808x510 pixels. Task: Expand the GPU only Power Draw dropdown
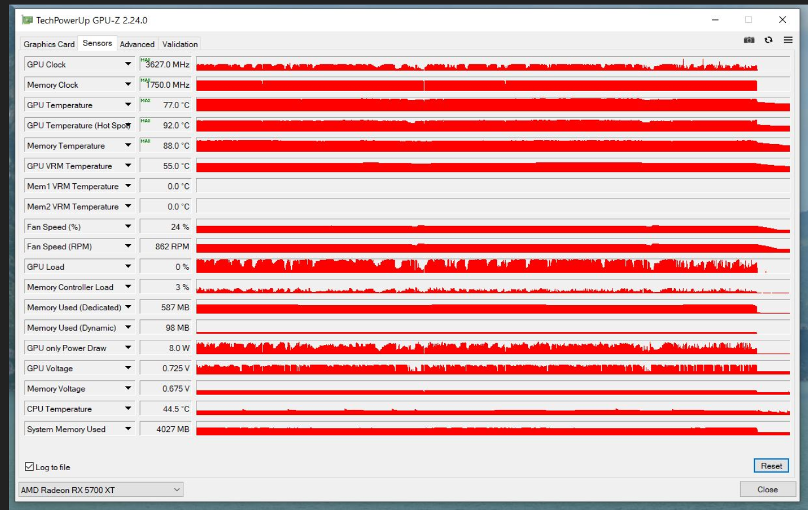coord(128,348)
